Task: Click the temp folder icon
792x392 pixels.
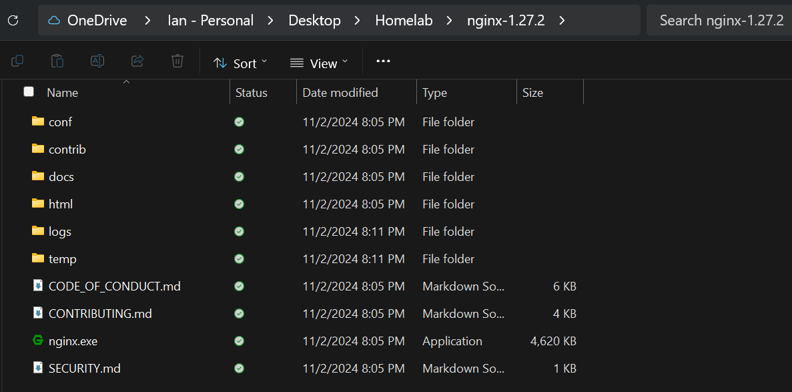Action: (x=38, y=258)
